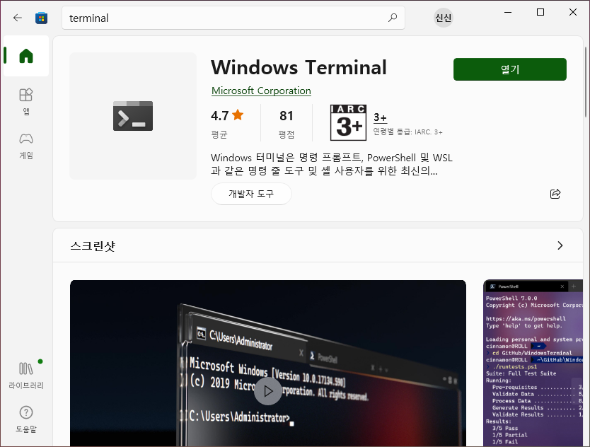
Task: Click the 연령별 등급: IARC. 3+ text
Action: (407, 132)
